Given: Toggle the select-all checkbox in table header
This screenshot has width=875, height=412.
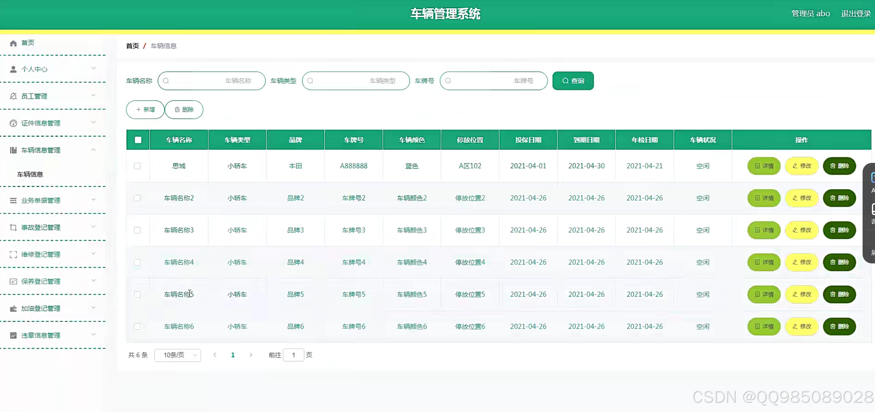Looking at the screenshot, I should point(138,140).
